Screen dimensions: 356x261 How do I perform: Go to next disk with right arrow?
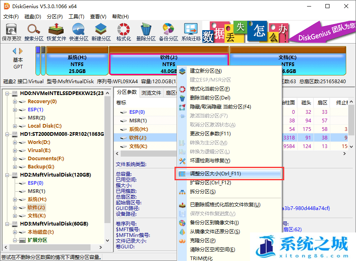pos(21,51)
